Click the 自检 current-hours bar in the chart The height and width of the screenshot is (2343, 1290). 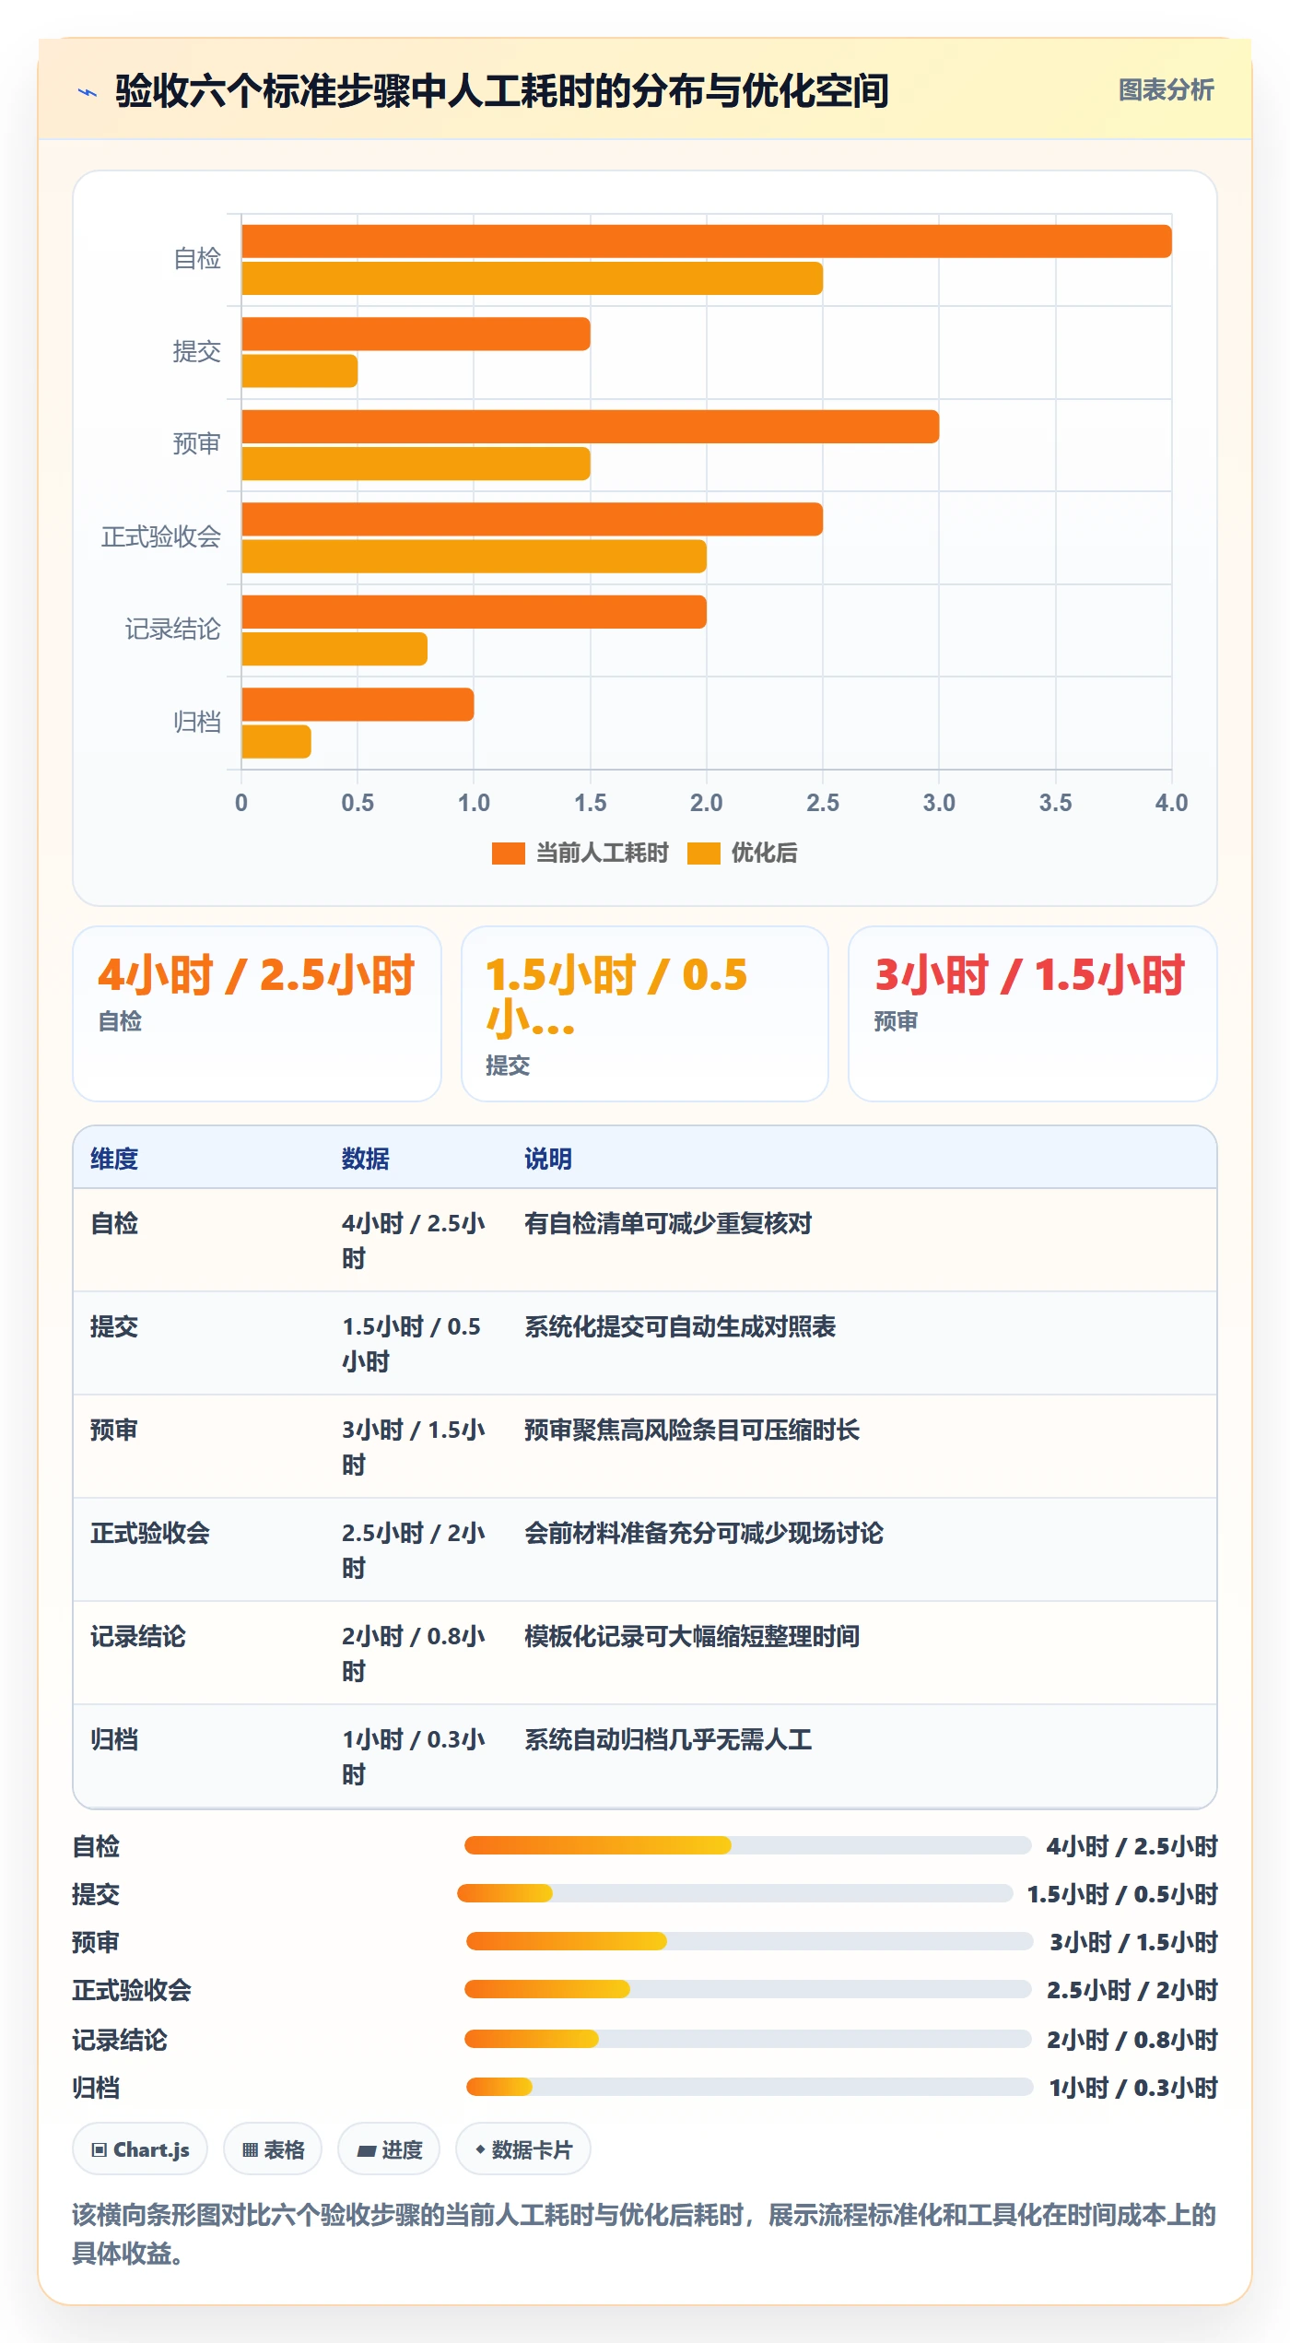pyautogui.click(x=707, y=241)
